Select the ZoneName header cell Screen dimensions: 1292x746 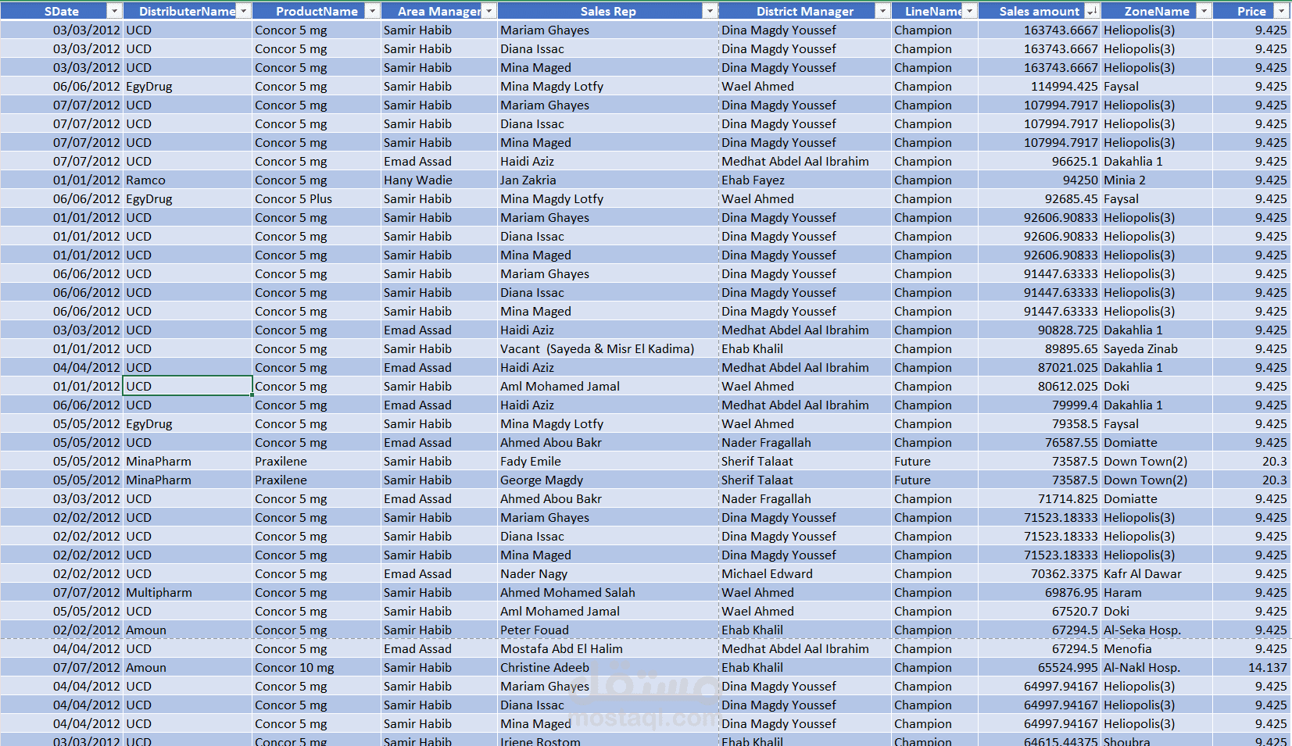point(1157,11)
